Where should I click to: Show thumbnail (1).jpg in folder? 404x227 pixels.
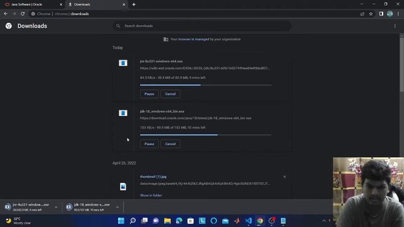coord(151,195)
